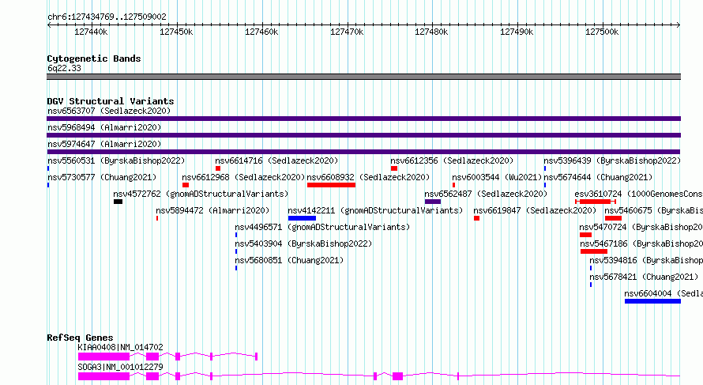Select the nsv5403904 (ByrskaBishop2022) label
Viewport: 703px width, 385px height.
[x=303, y=243]
